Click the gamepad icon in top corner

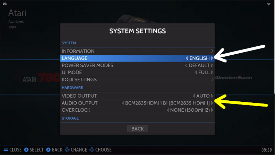(5, 4)
